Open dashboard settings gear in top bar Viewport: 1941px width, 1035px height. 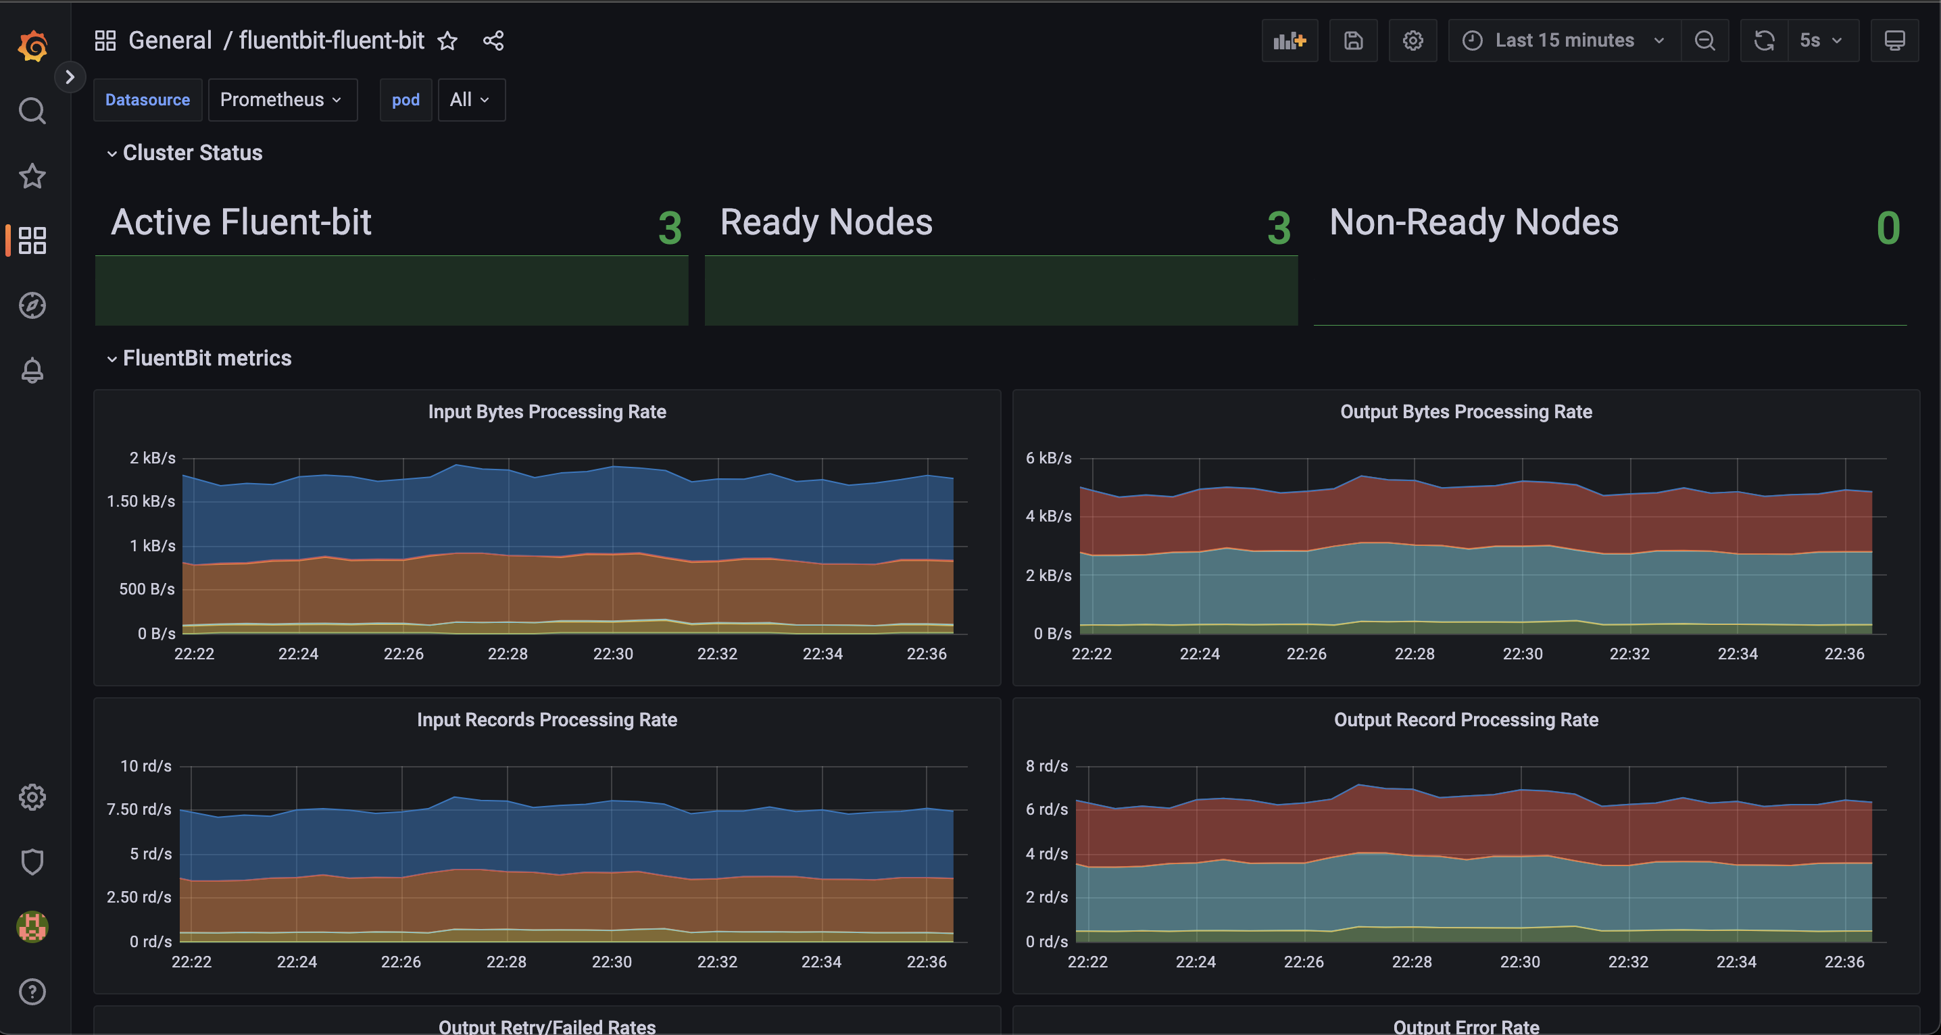click(x=1412, y=41)
